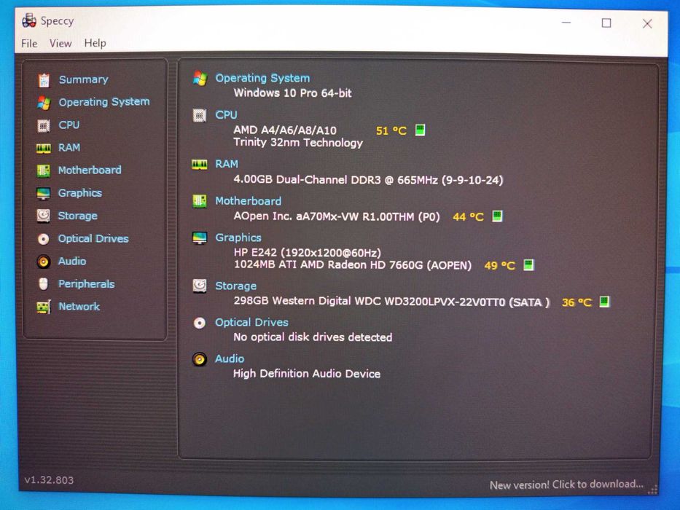Click the 'AOpen Inc. aA70Mx-VW R1.00THM (P0)' text

click(x=337, y=216)
